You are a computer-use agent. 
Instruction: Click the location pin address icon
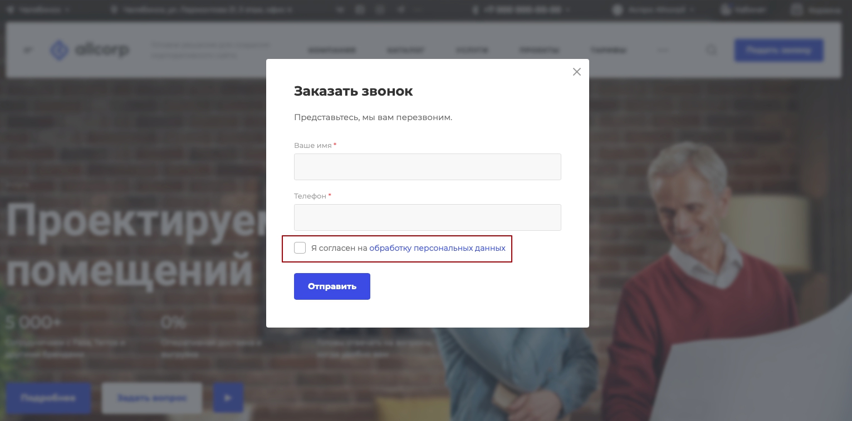pyautogui.click(x=115, y=9)
